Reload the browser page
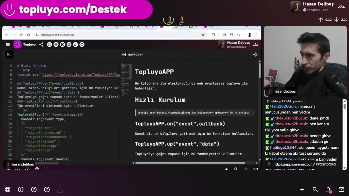Screen dimensions: 349x196 point(21,35)
